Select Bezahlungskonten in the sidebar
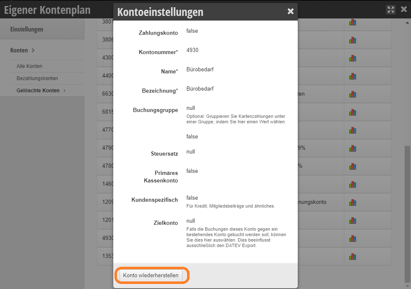This screenshot has width=411, height=289. coord(37,78)
